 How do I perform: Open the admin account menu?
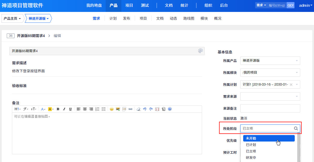(x=305, y=5)
